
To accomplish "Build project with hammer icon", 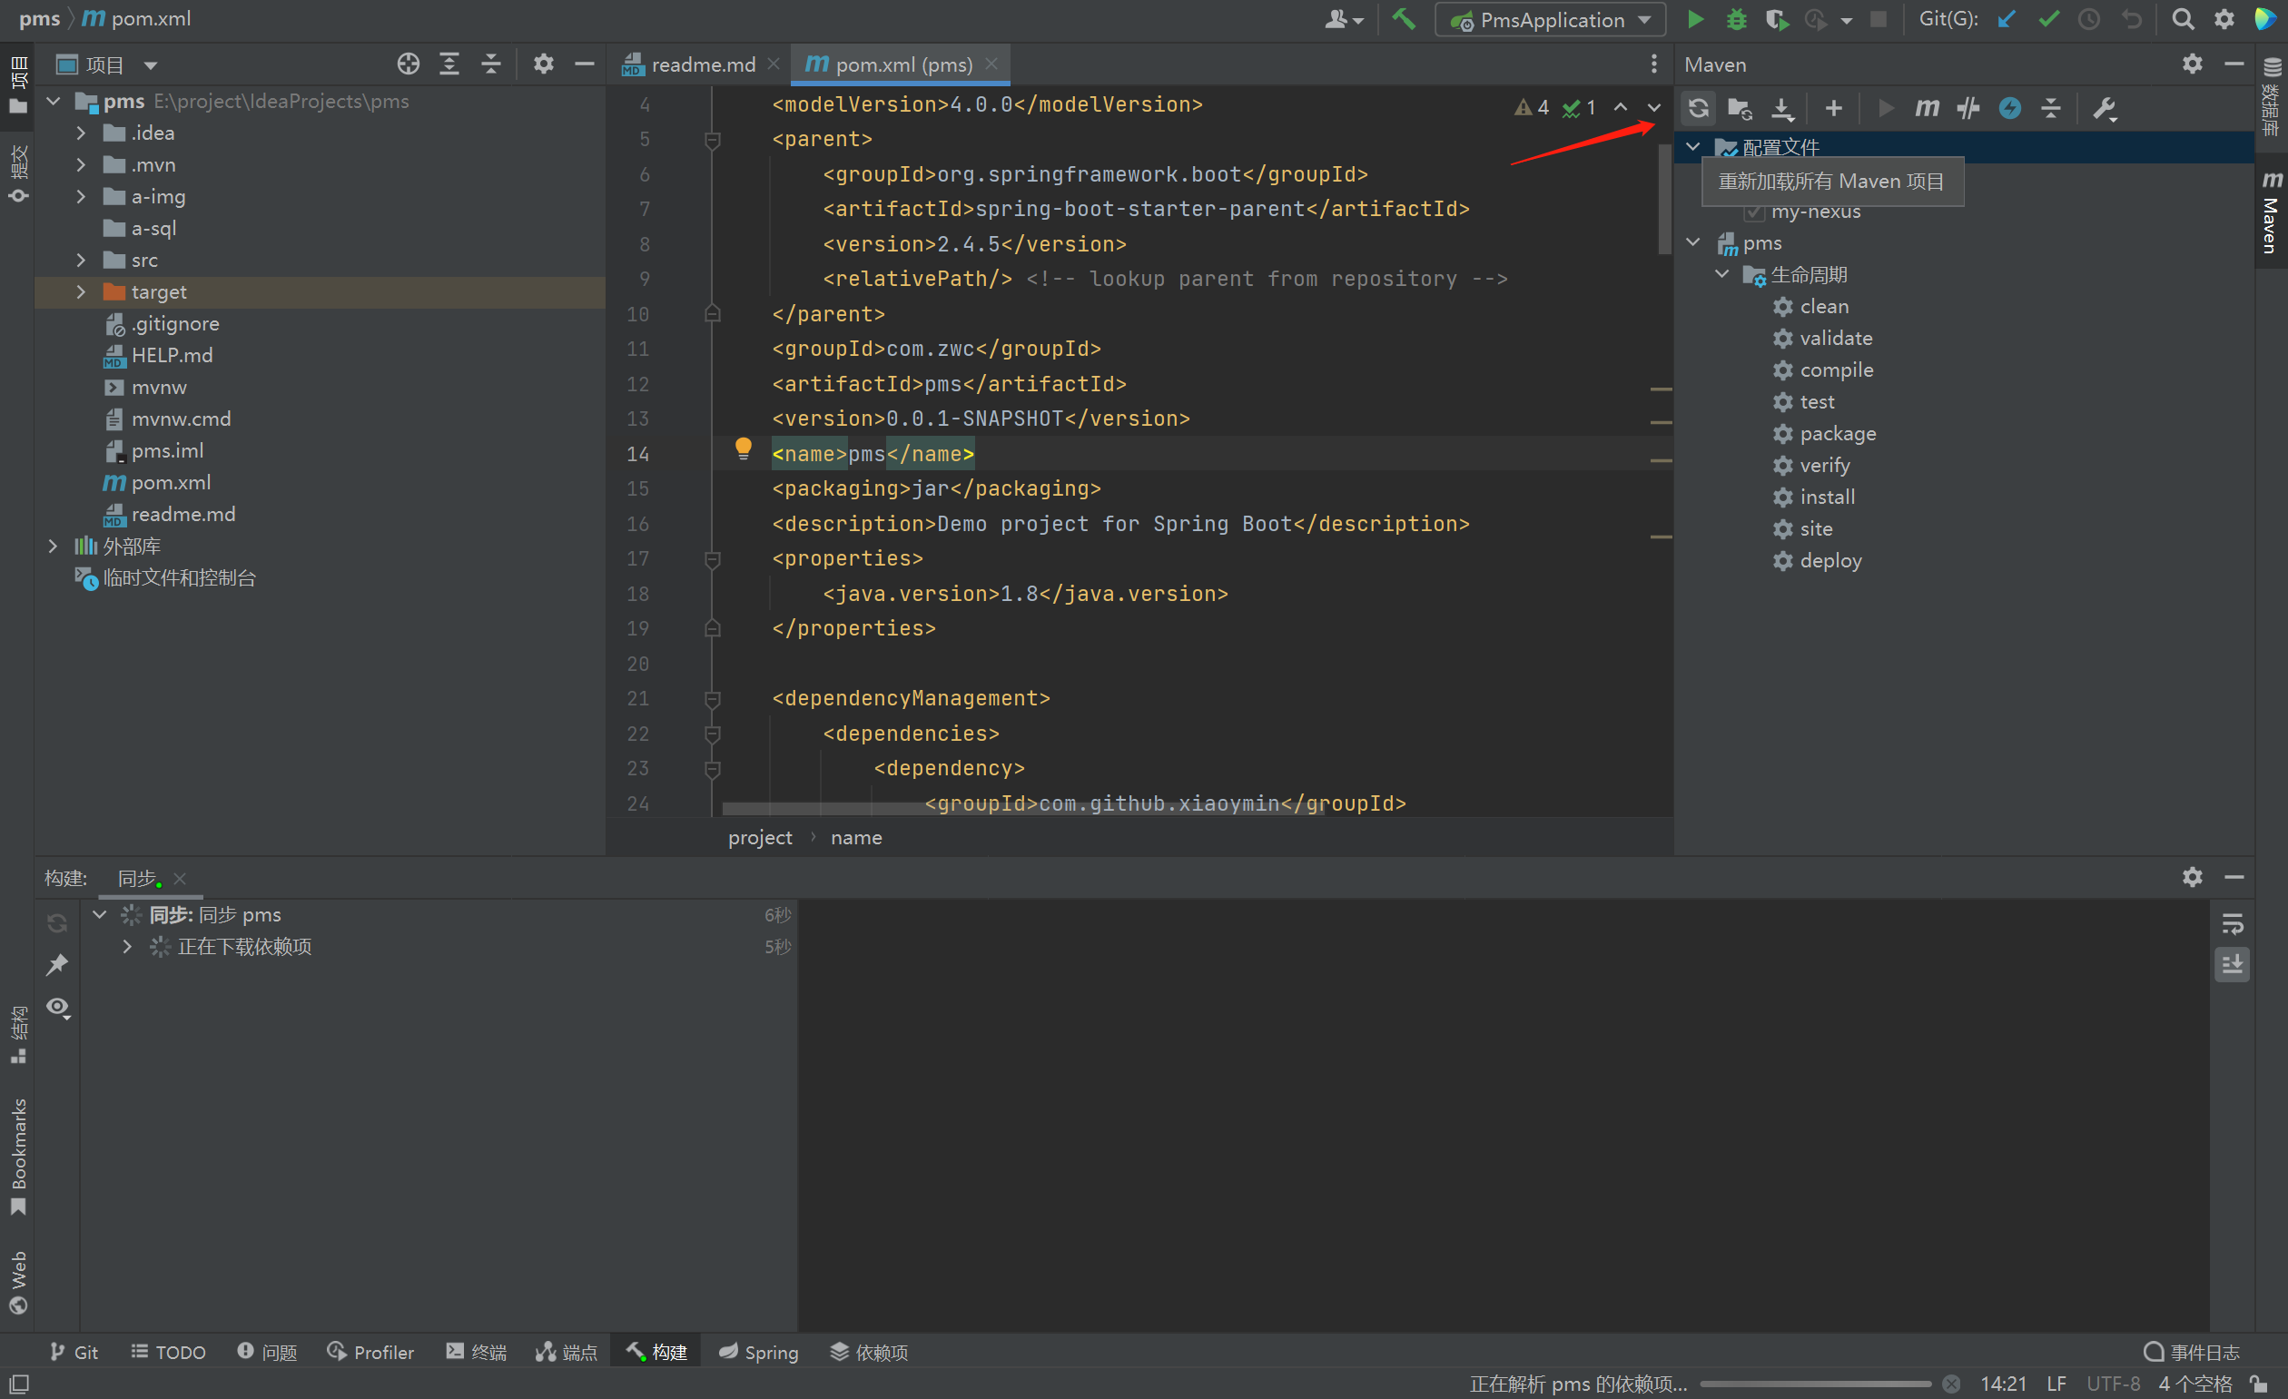I will (1403, 19).
